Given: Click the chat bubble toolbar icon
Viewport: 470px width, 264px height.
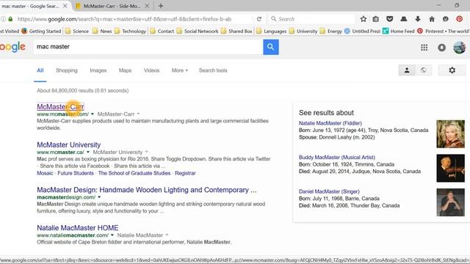Looking at the screenshot, I should pos(446,19).
